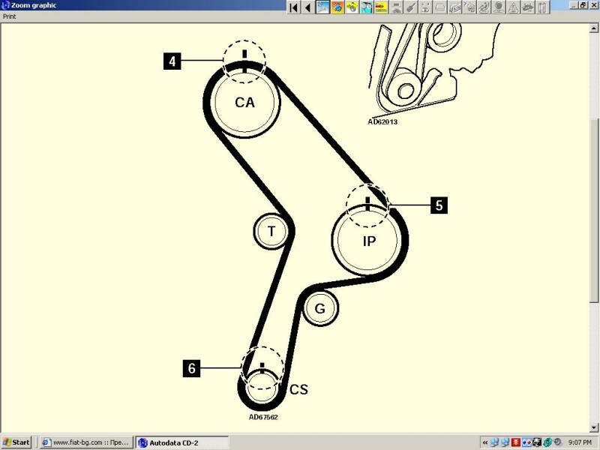Select the greyed car lift toolbar icon
600x450 pixels.
tap(396, 7)
